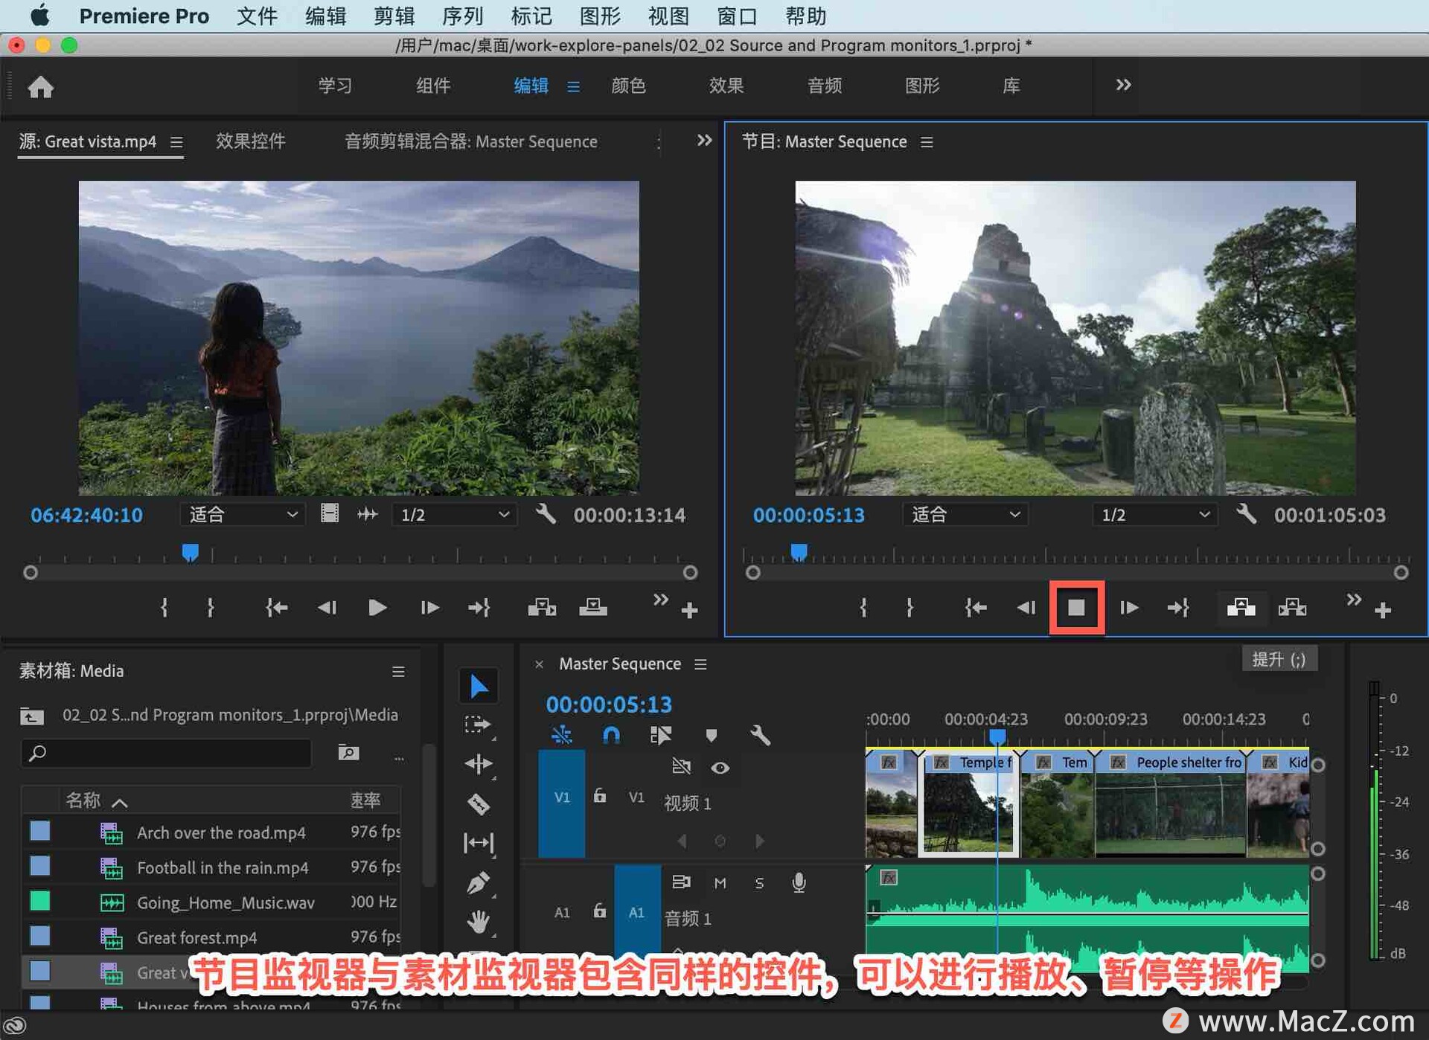Screen dimensions: 1429x1040
Task: Select the Pen tool in the tools panel
Action: 478,882
